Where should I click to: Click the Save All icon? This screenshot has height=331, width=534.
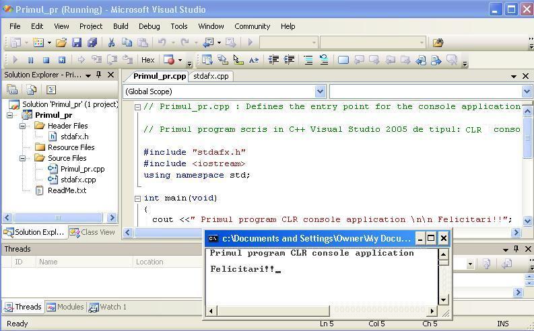[x=92, y=42]
